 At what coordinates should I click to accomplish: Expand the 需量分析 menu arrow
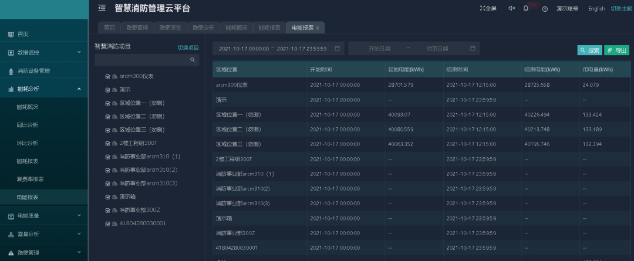tap(79, 234)
